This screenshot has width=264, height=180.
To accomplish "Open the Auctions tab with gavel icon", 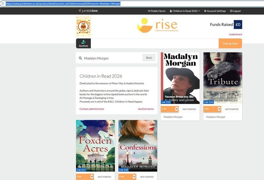I will click(83, 43).
